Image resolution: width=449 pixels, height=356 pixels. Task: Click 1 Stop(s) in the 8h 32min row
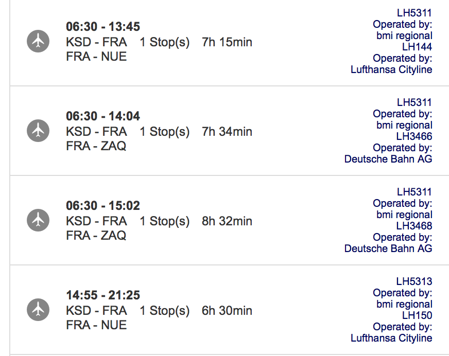tap(165, 221)
